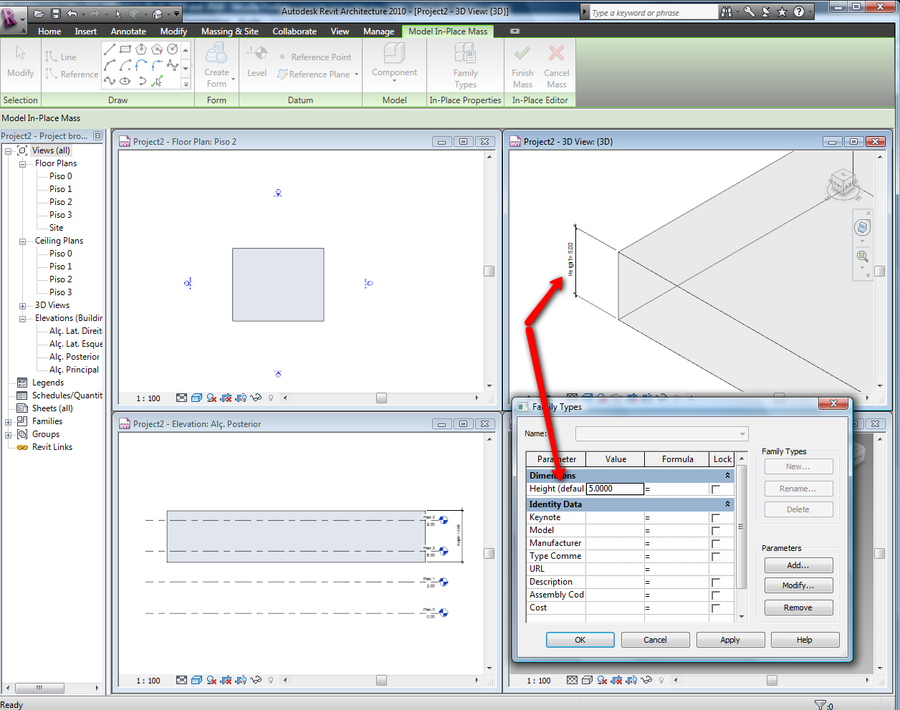
Task: Click the Add... parameter button
Action: click(x=798, y=565)
